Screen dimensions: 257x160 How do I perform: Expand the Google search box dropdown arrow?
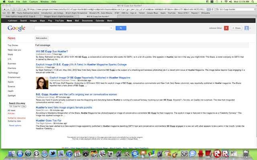tap(111, 28)
